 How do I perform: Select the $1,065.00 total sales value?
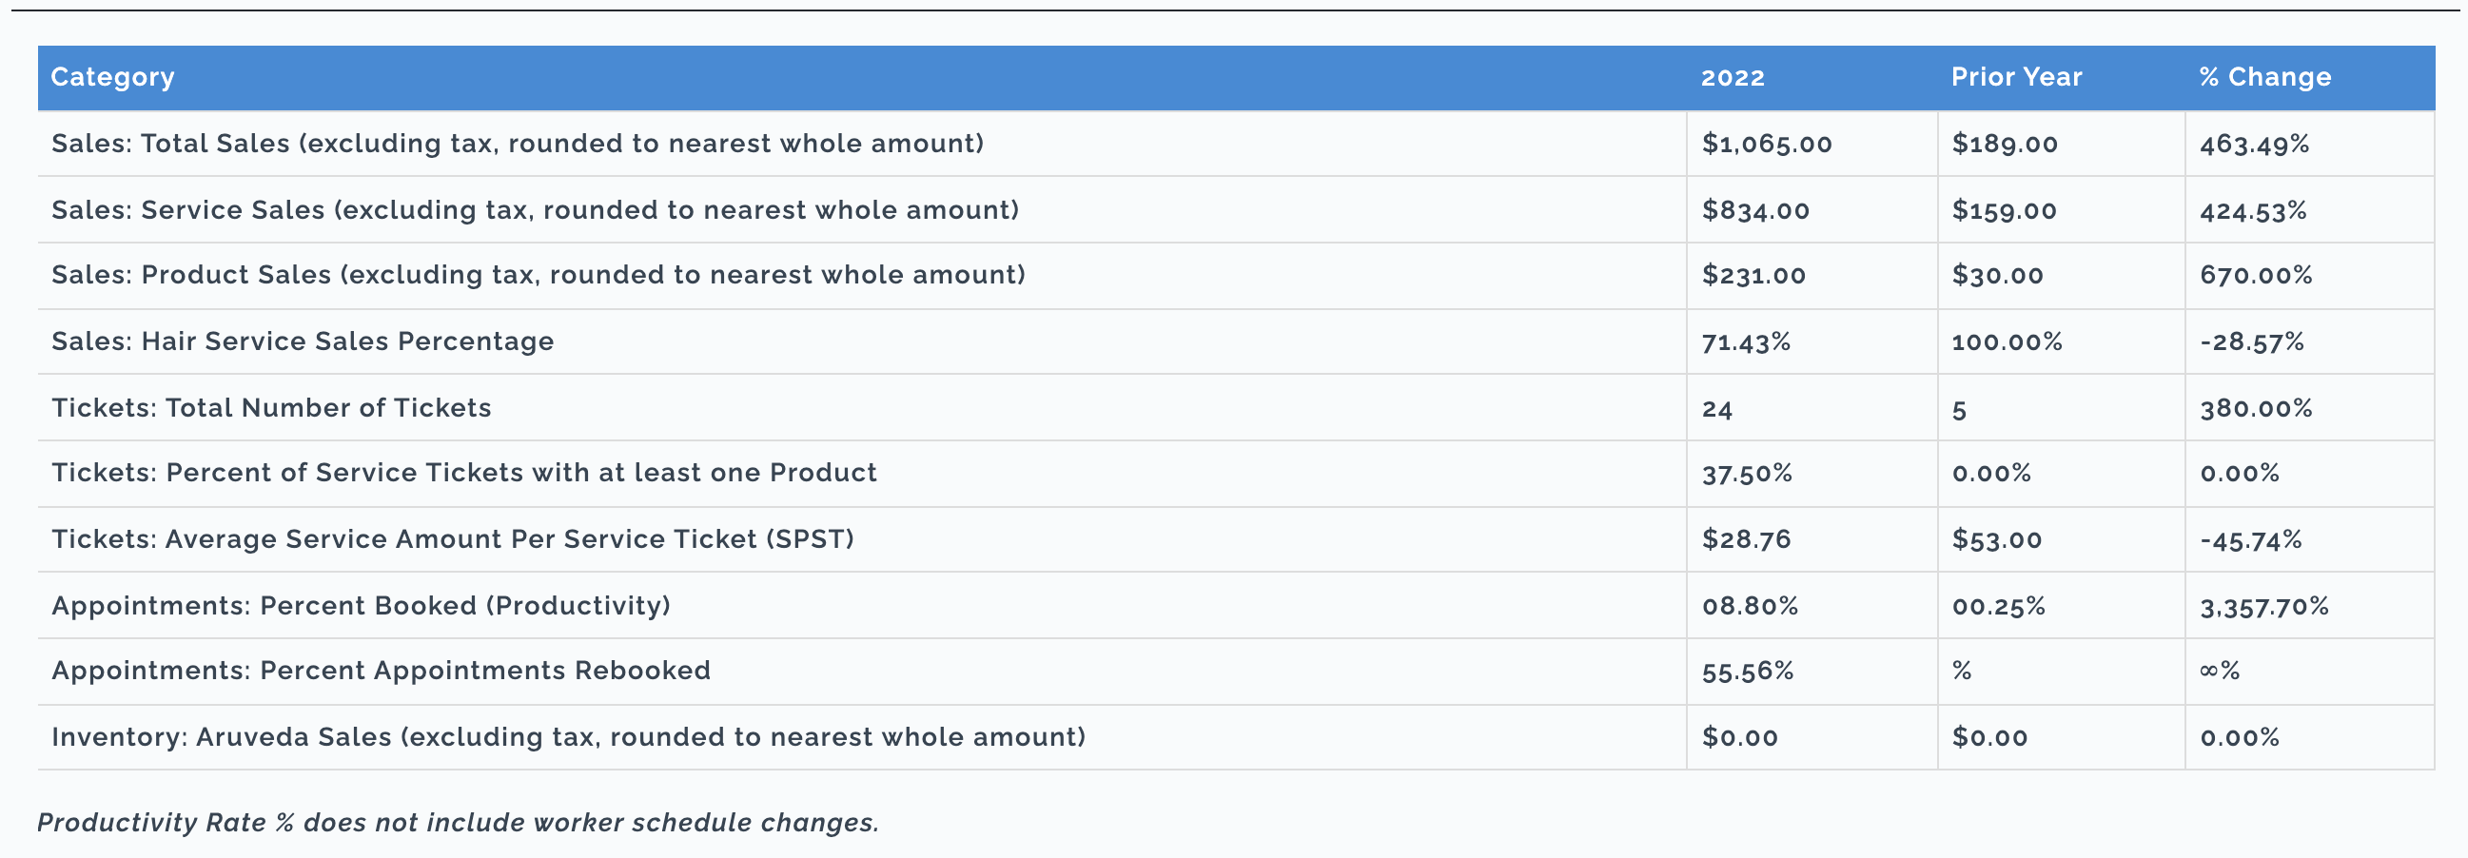1767,144
